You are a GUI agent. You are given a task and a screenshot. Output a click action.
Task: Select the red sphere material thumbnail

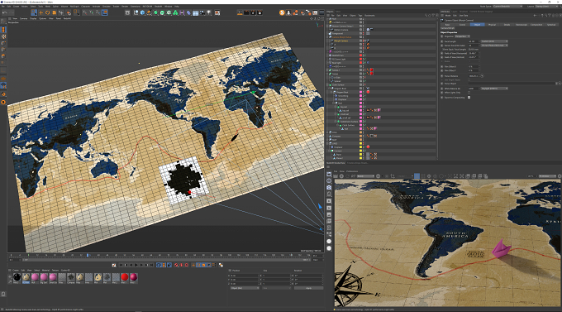(124, 276)
